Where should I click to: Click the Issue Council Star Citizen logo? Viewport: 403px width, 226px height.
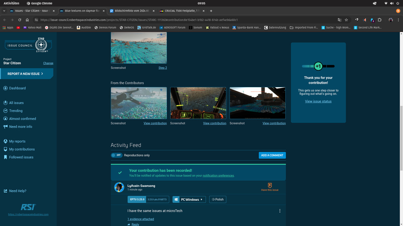click(28, 45)
